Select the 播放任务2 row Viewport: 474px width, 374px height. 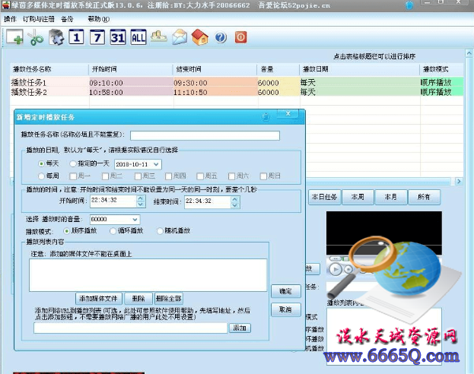click(237, 92)
